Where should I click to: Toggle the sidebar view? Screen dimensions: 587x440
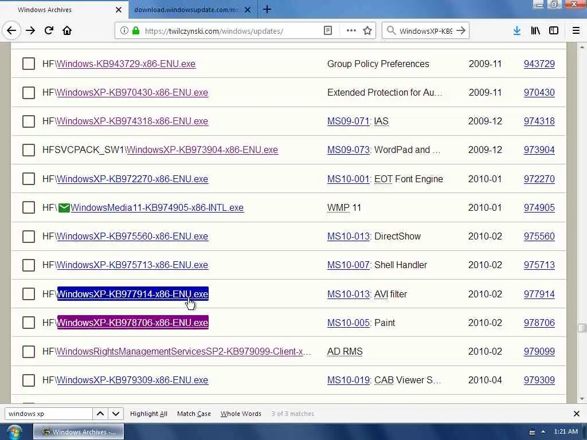(554, 31)
